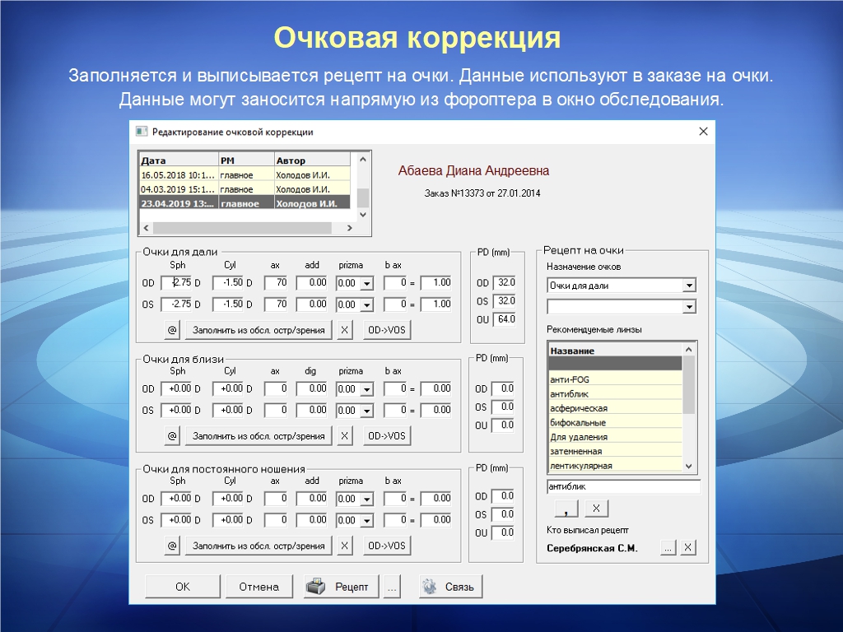The image size is (843, 632).
Task: Click @ button in Очки для дали
Action: coord(172,330)
